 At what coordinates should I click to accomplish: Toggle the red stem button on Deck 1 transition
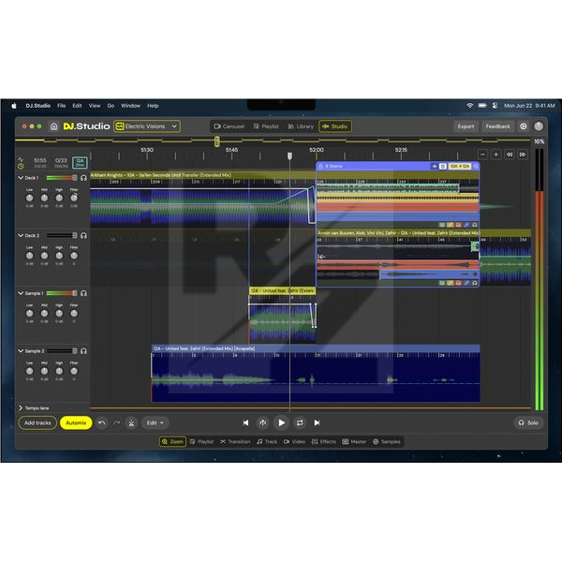458,225
